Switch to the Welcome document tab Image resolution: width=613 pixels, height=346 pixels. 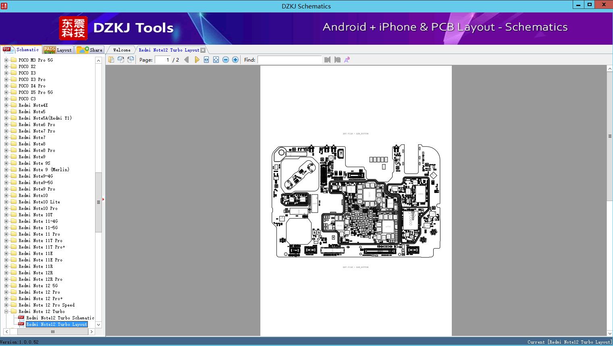[122, 50]
